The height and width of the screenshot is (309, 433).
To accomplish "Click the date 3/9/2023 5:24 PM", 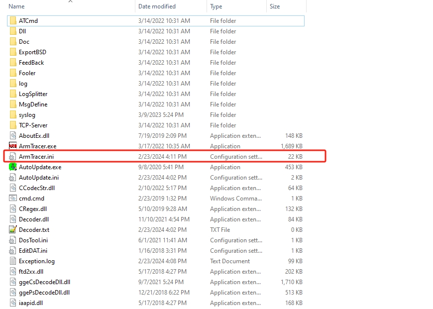I will pos(161,115).
